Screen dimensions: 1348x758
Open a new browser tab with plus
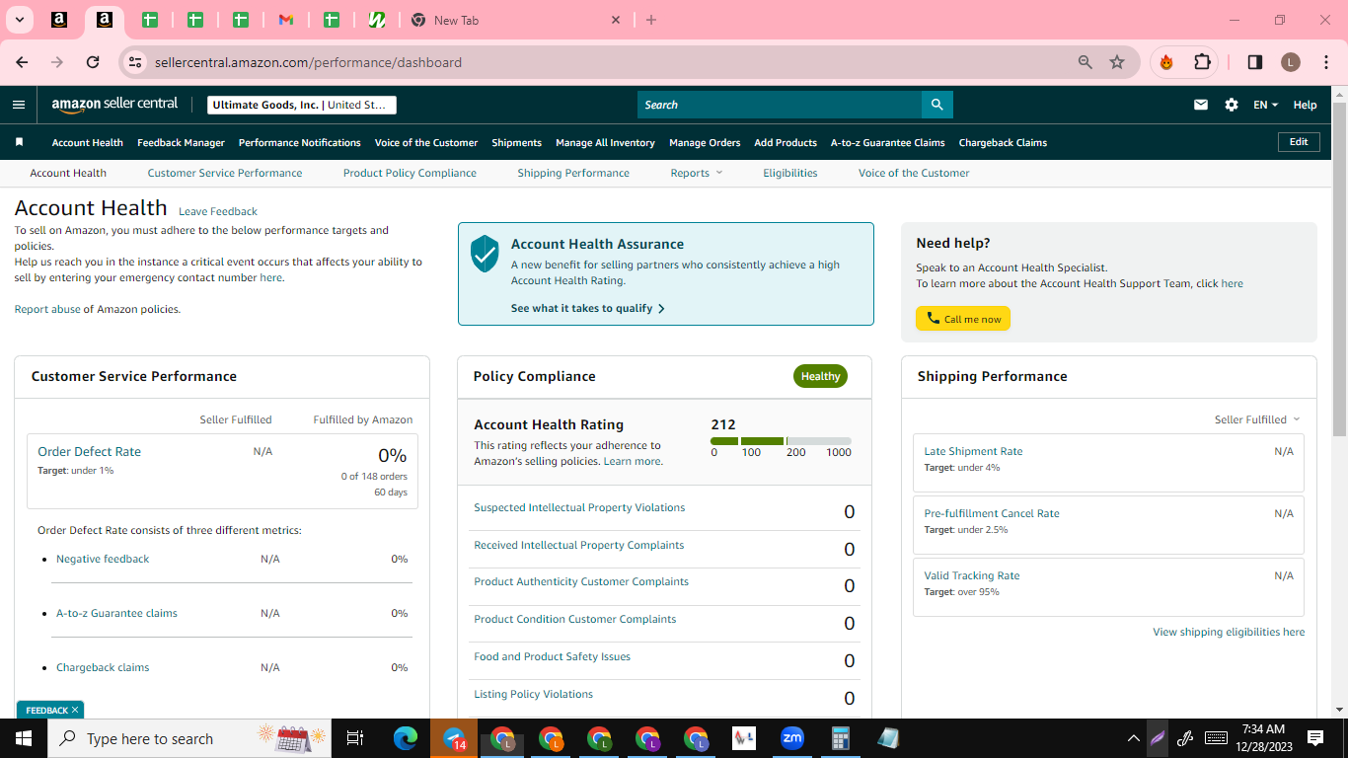point(651,20)
